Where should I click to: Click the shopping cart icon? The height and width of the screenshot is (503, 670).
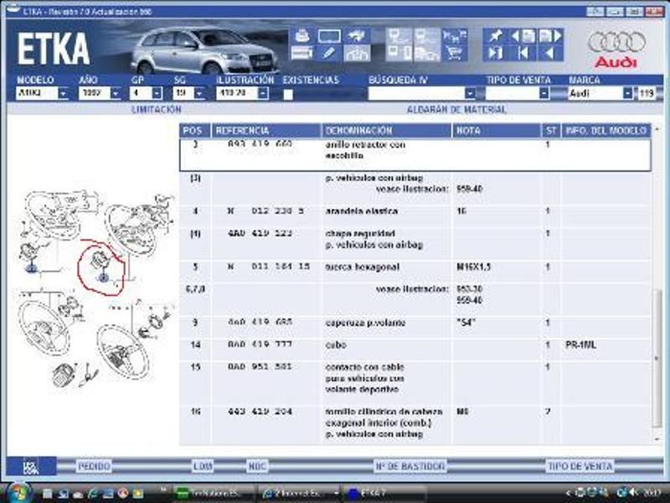click(x=454, y=54)
